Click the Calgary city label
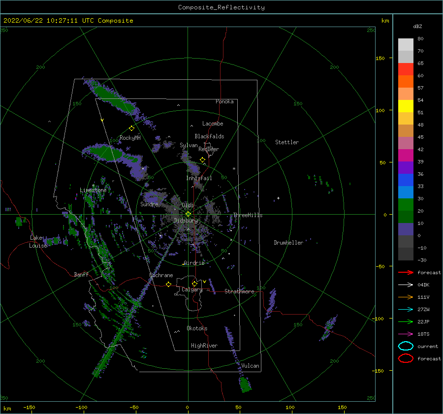 point(192,289)
